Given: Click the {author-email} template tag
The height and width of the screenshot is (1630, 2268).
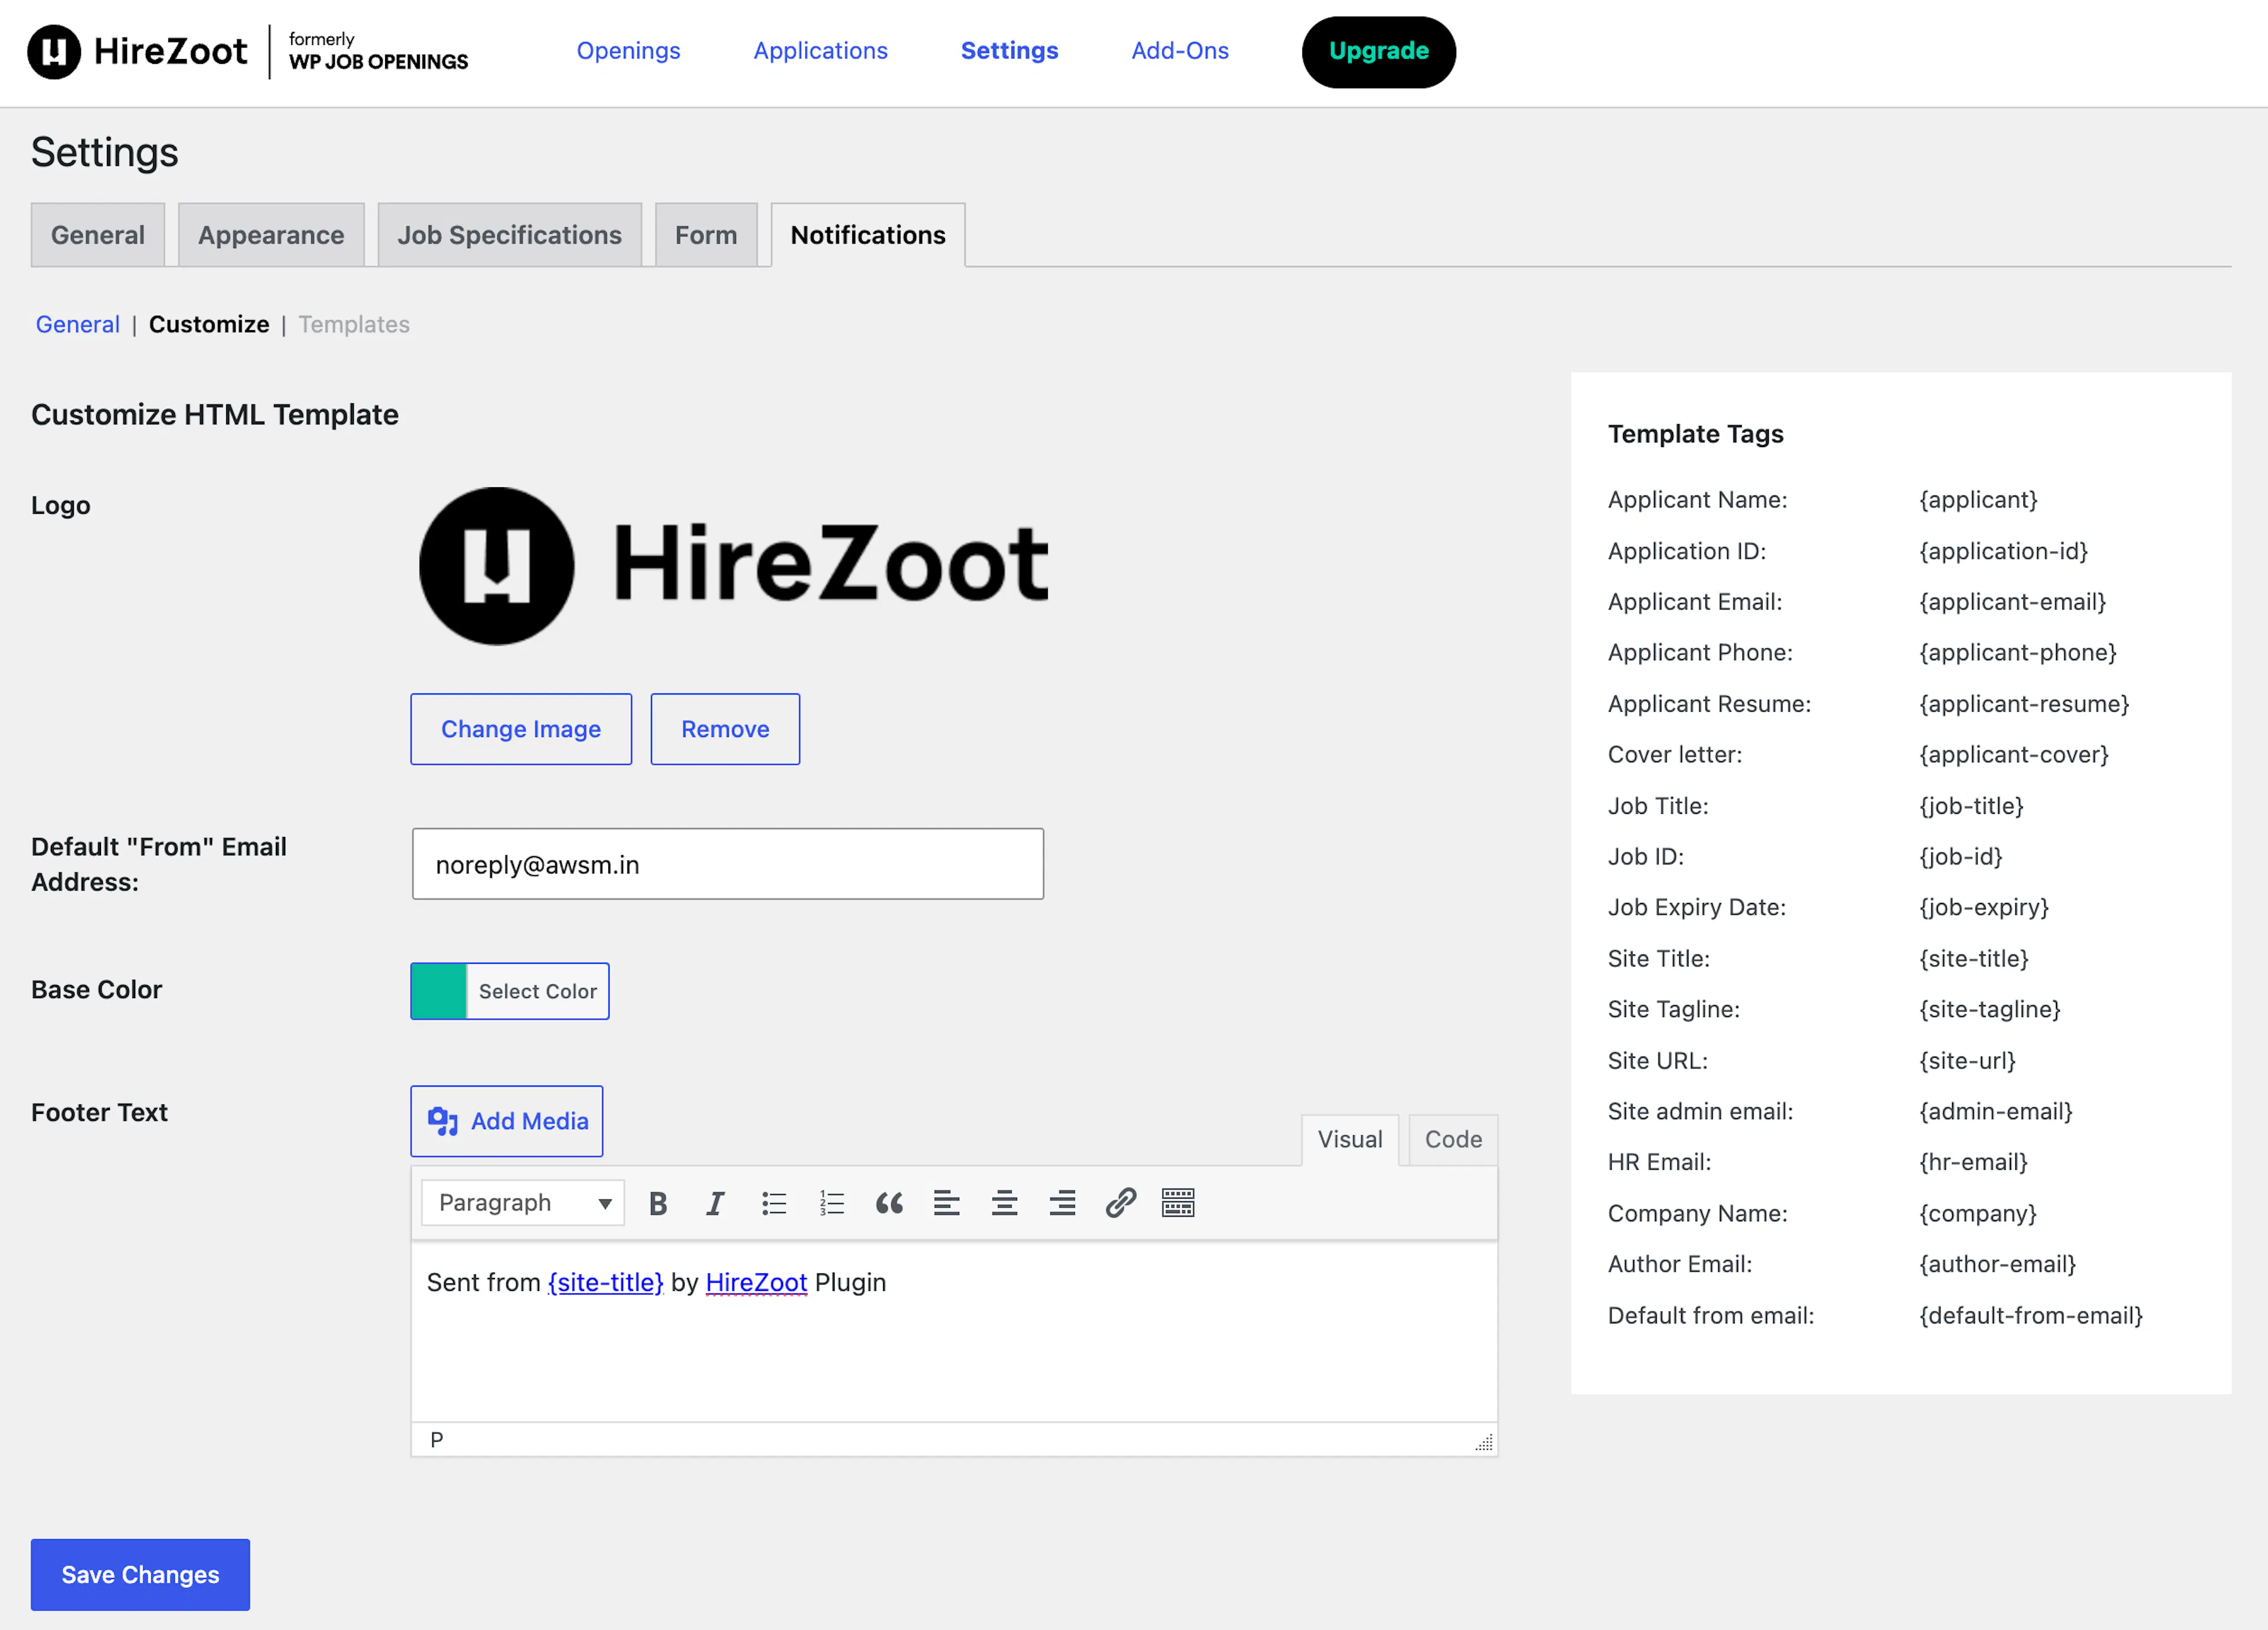Looking at the screenshot, I should 1997,1264.
